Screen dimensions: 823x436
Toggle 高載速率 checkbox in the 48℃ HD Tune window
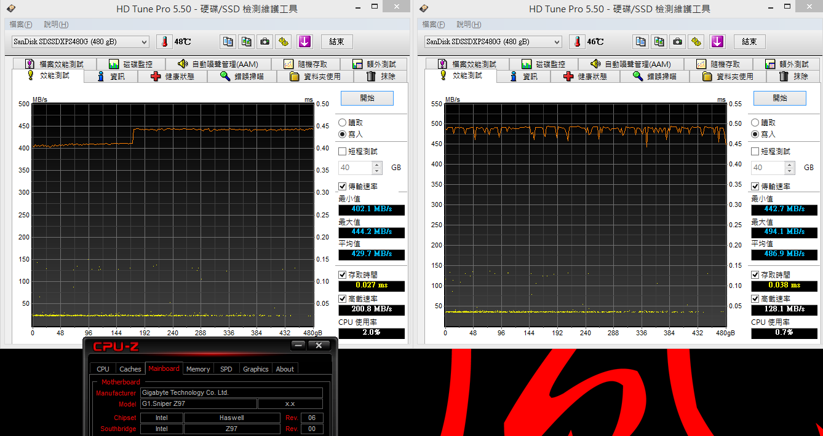point(343,298)
